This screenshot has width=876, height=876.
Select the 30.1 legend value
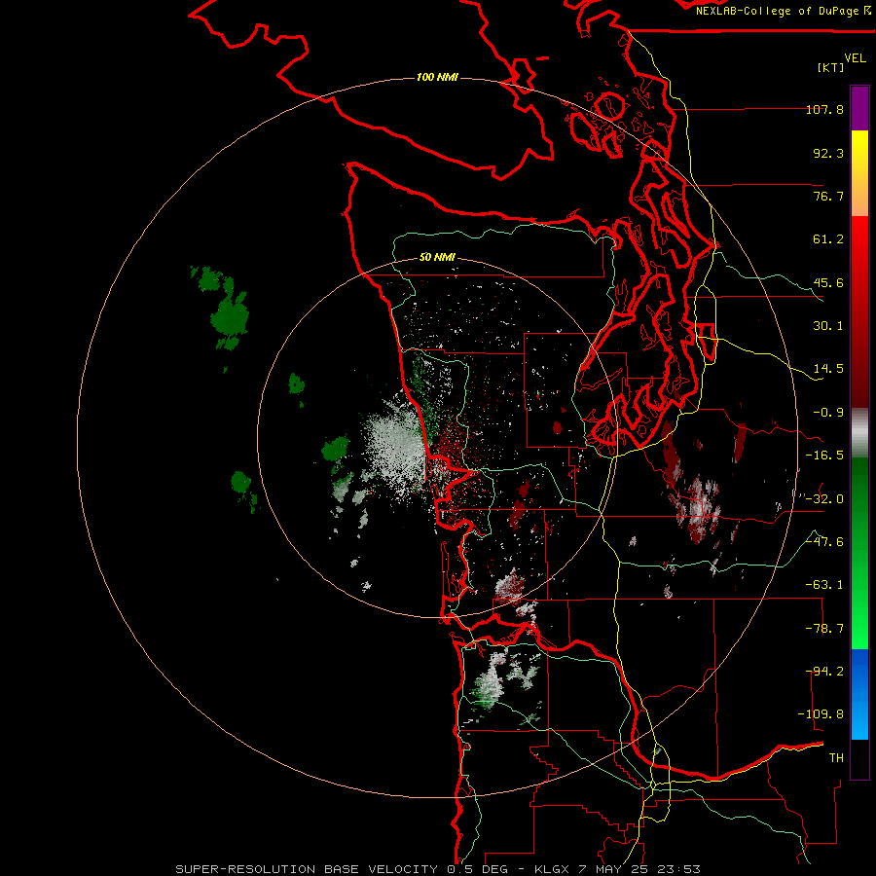click(x=828, y=326)
